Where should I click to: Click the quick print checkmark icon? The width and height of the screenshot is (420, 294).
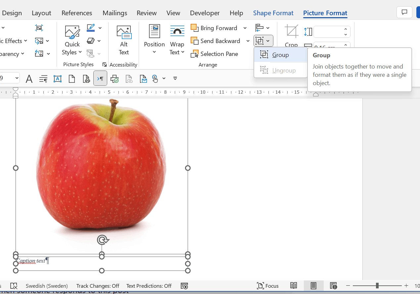click(x=115, y=79)
